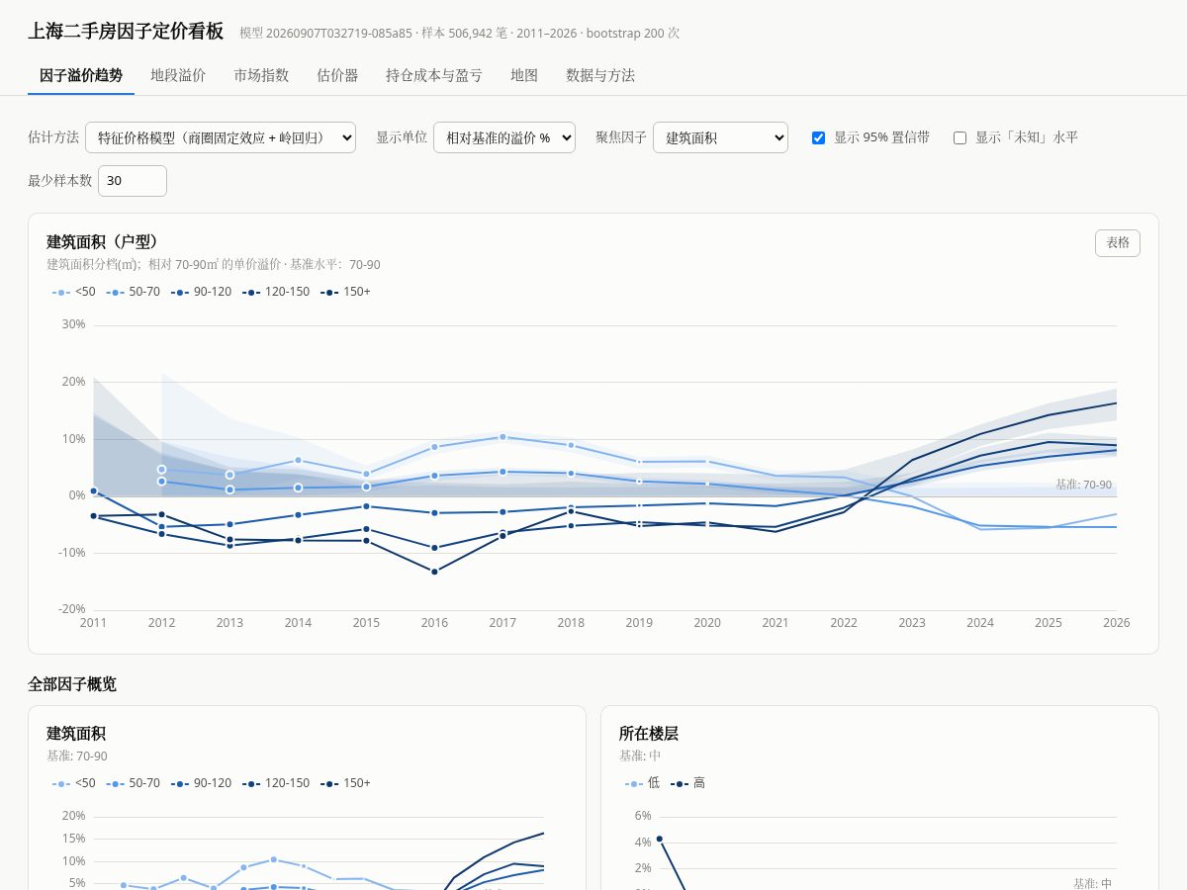Open the 估价器 tab
The image size is (1187, 890).
pyautogui.click(x=337, y=75)
